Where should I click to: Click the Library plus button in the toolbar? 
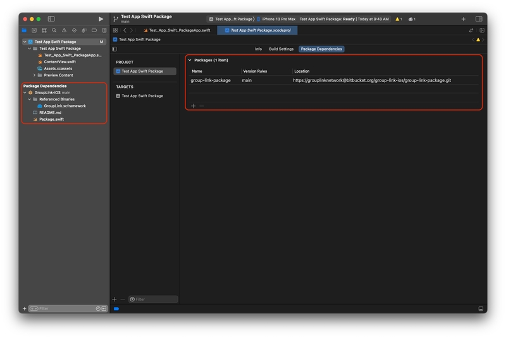tap(463, 19)
